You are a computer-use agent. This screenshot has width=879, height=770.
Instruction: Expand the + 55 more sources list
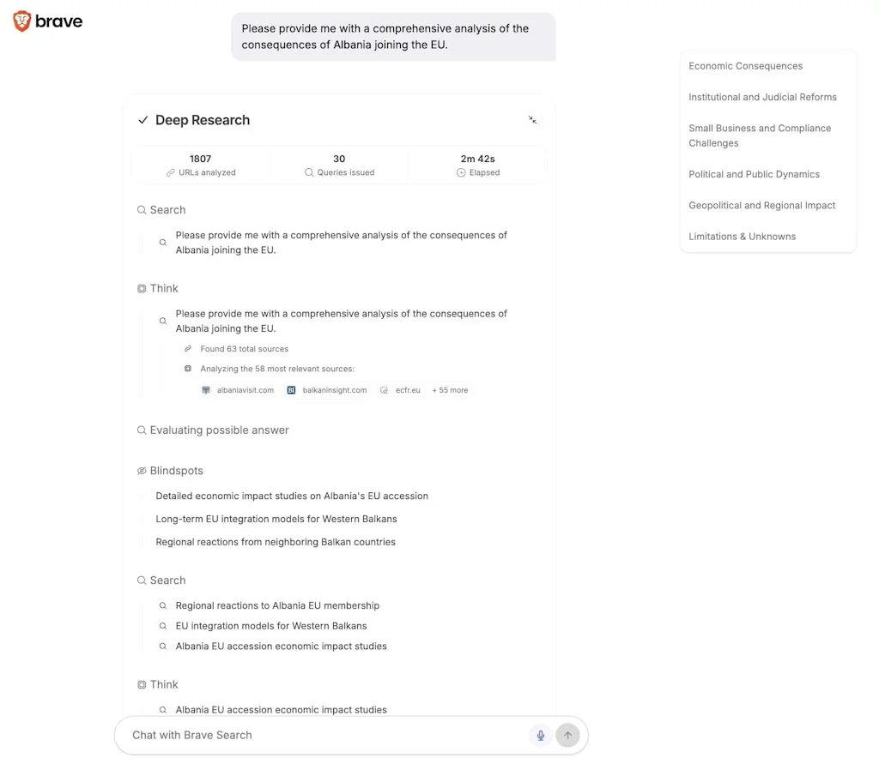pyautogui.click(x=450, y=390)
